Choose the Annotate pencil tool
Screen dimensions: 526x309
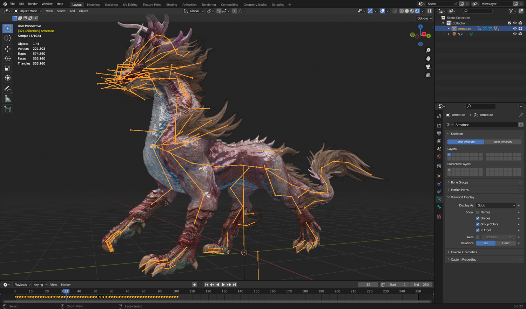tap(7, 89)
